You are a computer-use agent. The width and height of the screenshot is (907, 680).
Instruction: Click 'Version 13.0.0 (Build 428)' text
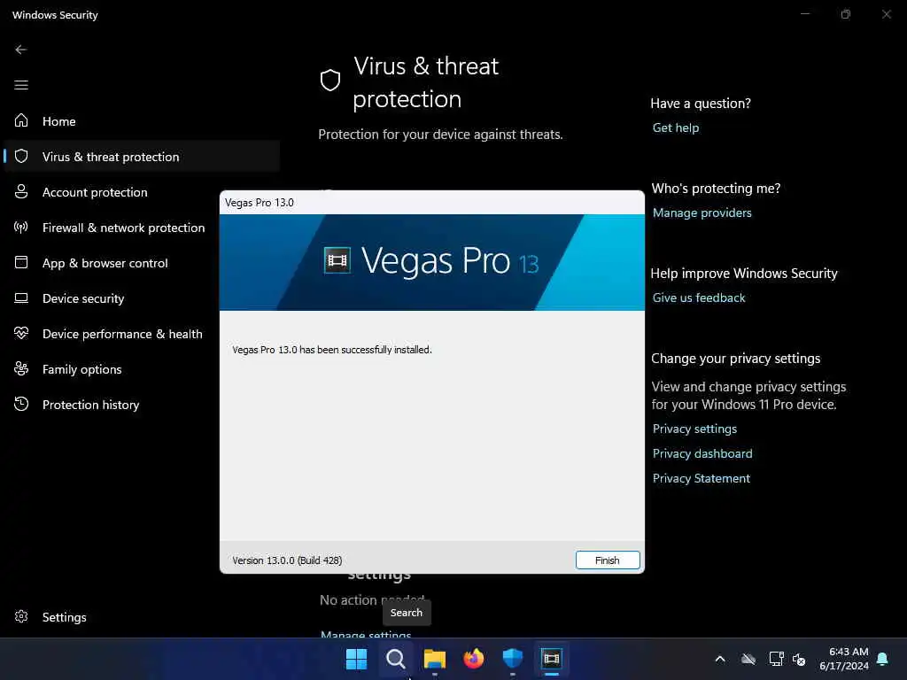(287, 560)
